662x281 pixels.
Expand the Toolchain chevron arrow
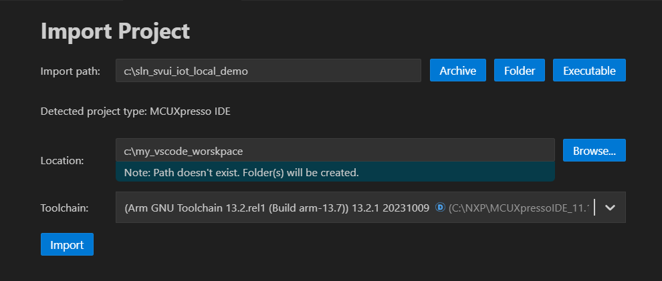tap(610, 208)
